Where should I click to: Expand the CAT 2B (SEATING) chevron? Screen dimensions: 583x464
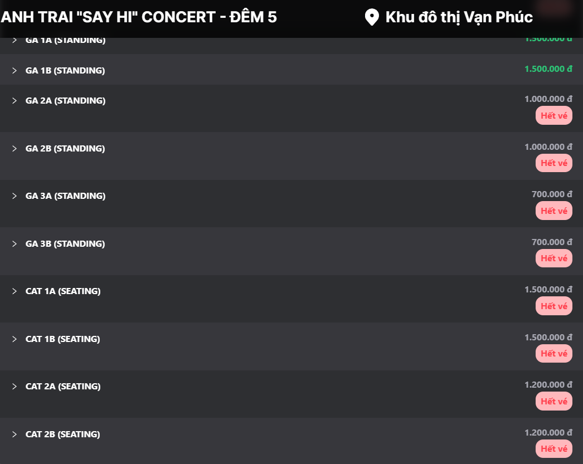pyautogui.click(x=14, y=434)
